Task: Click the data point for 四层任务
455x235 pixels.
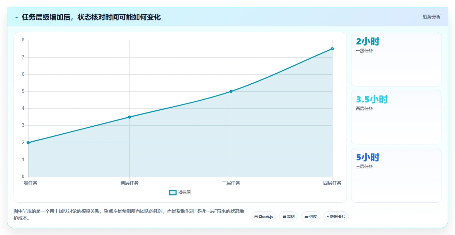Action: click(x=332, y=49)
